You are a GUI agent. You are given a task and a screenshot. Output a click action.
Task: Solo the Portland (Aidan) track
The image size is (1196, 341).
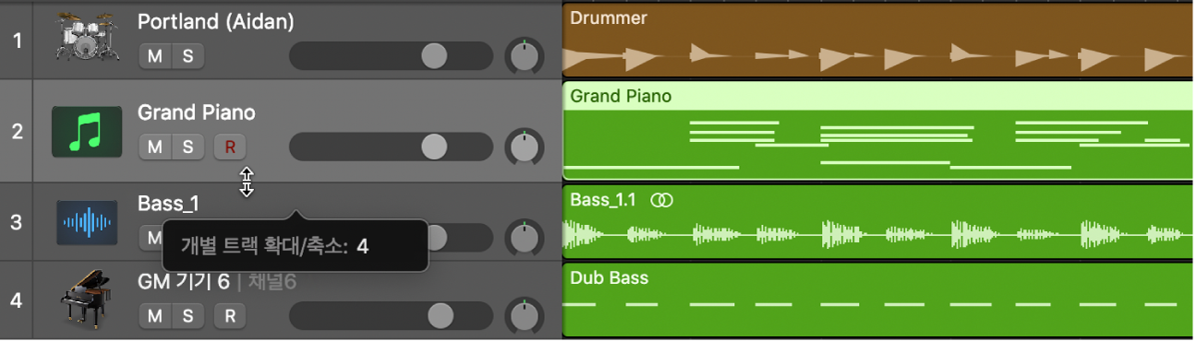point(188,55)
